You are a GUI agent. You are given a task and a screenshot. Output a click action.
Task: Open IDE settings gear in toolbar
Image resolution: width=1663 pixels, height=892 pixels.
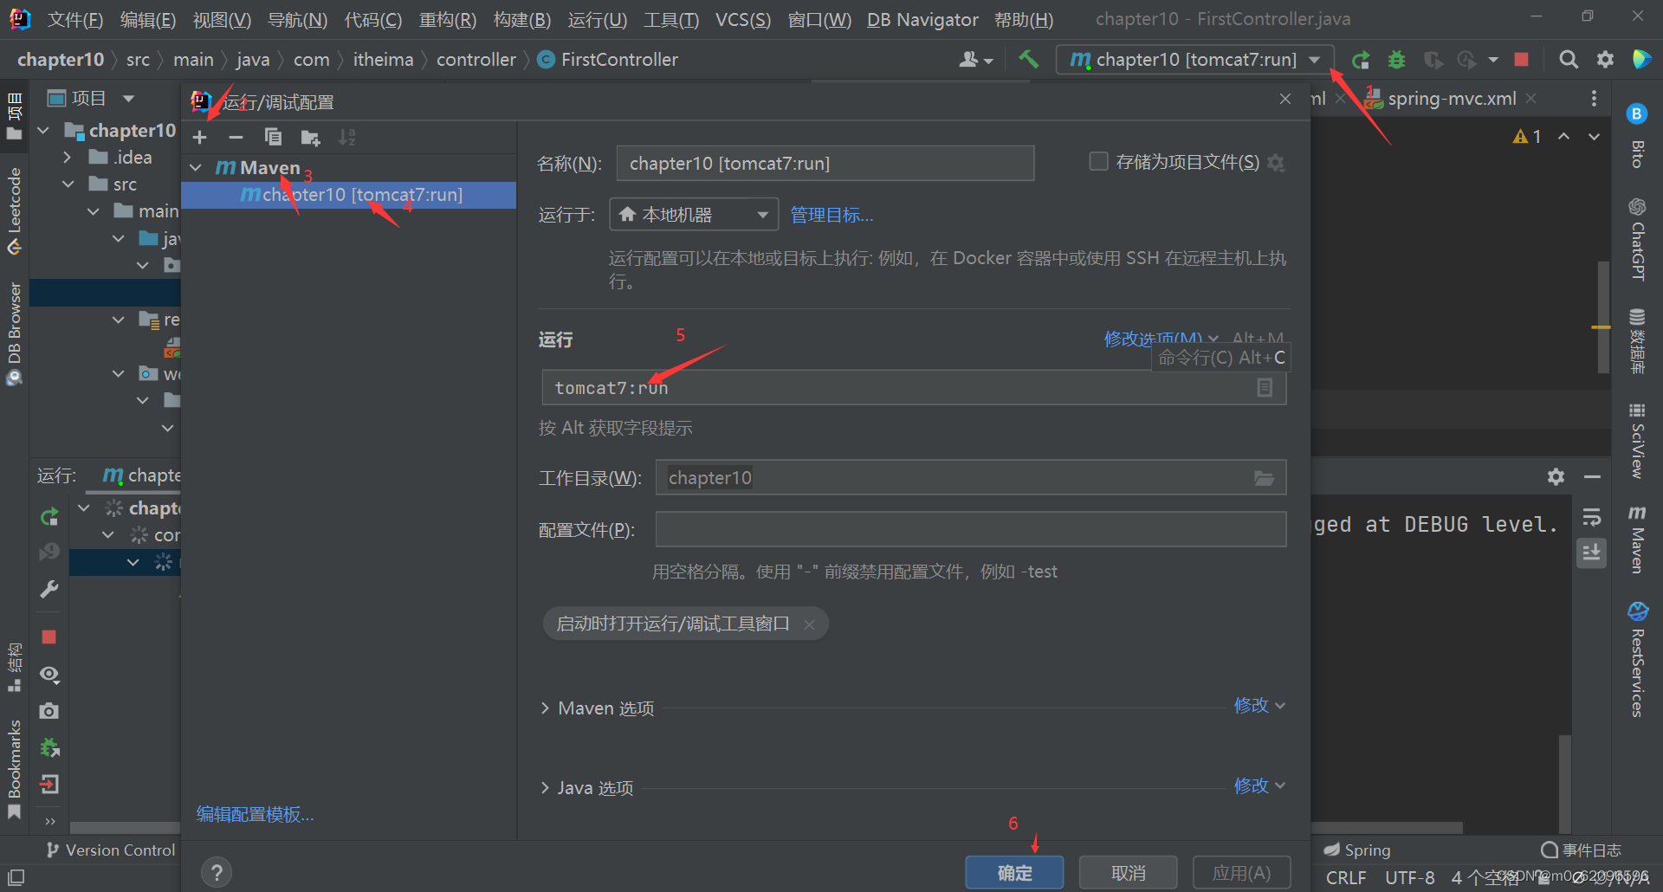(x=1605, y=59)
